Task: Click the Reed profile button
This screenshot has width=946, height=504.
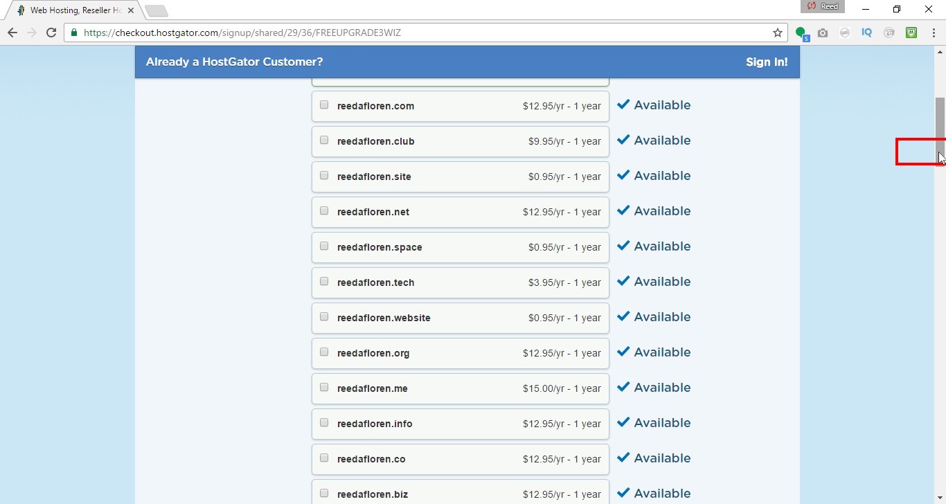Action: tap(823, 6)
